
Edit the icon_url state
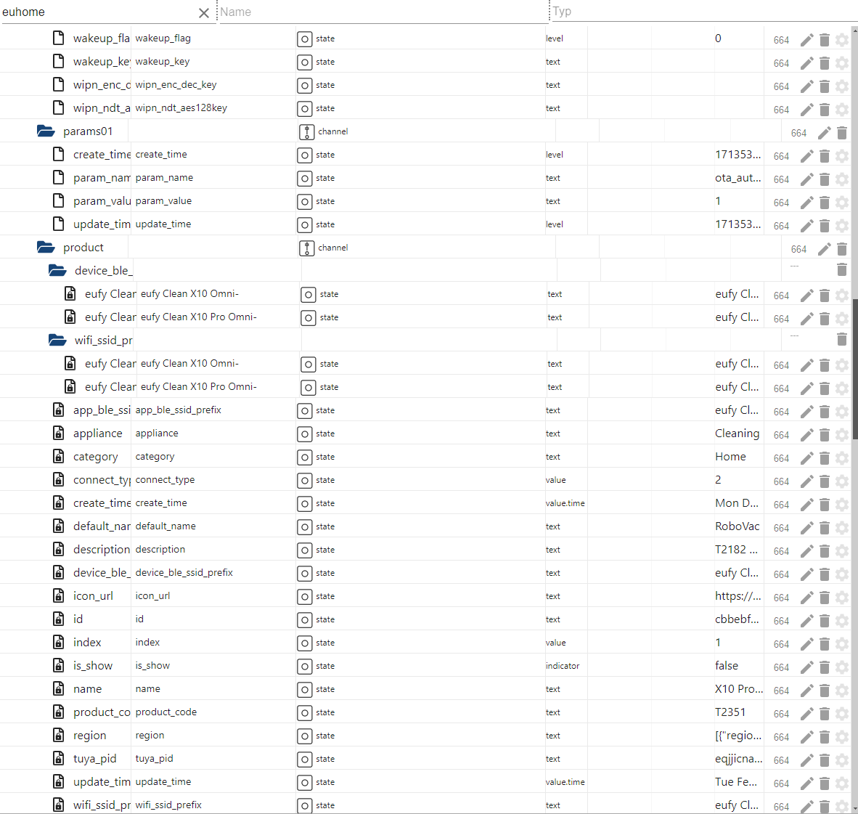[806, 598]
